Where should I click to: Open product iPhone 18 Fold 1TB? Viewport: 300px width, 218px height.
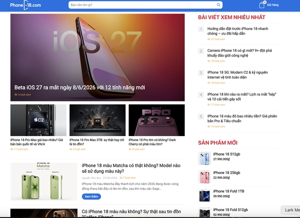point(229,191)
